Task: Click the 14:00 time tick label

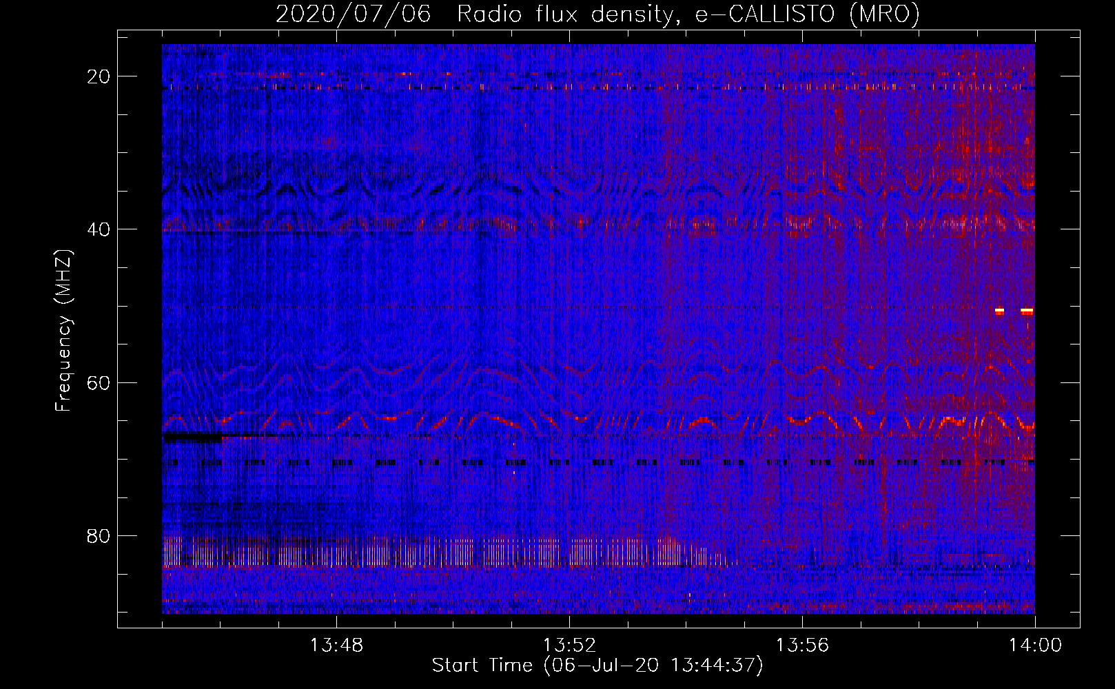Action: point(1035,646)
